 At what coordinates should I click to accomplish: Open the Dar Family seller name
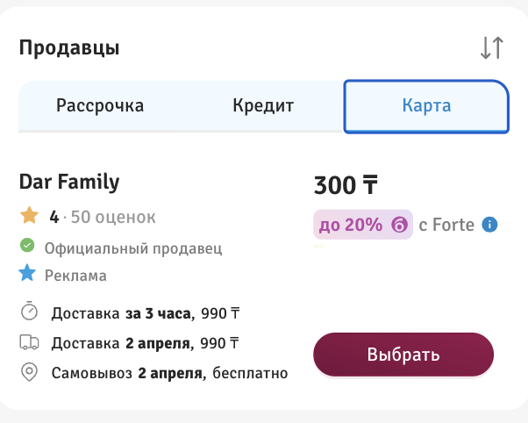(x=69, y=183)
